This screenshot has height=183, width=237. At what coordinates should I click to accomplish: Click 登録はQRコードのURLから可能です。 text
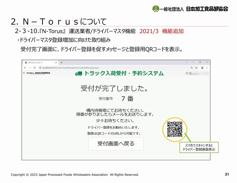[x=114, y=133]
